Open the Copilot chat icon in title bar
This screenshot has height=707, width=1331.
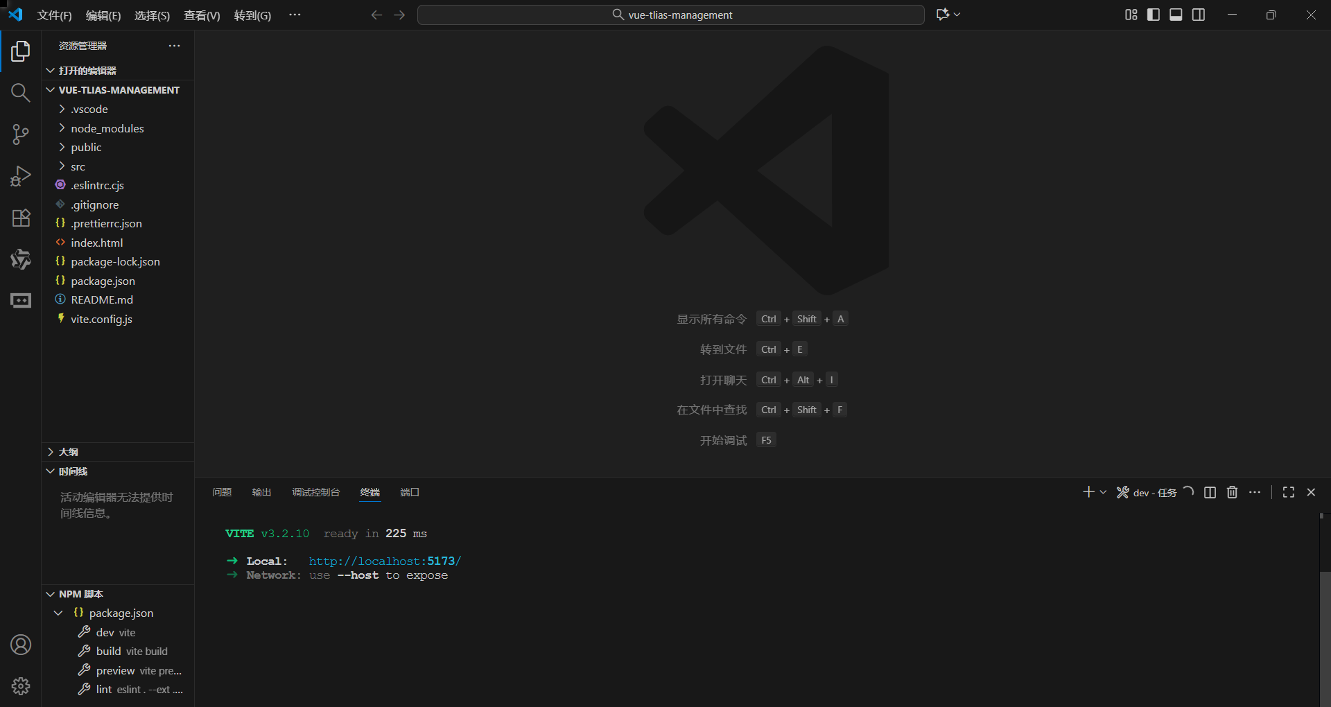pyautogui.click(x=943, y=15)
